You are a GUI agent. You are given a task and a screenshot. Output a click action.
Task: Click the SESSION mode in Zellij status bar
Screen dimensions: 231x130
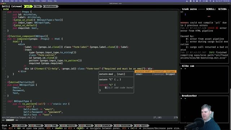[x=123, y=126]
